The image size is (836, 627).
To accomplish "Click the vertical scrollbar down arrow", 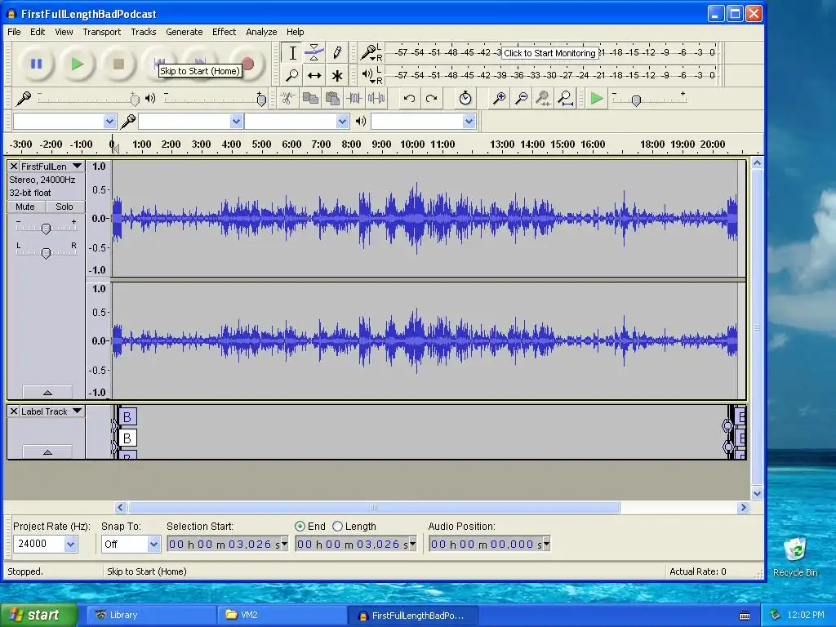I will [757, 494].
